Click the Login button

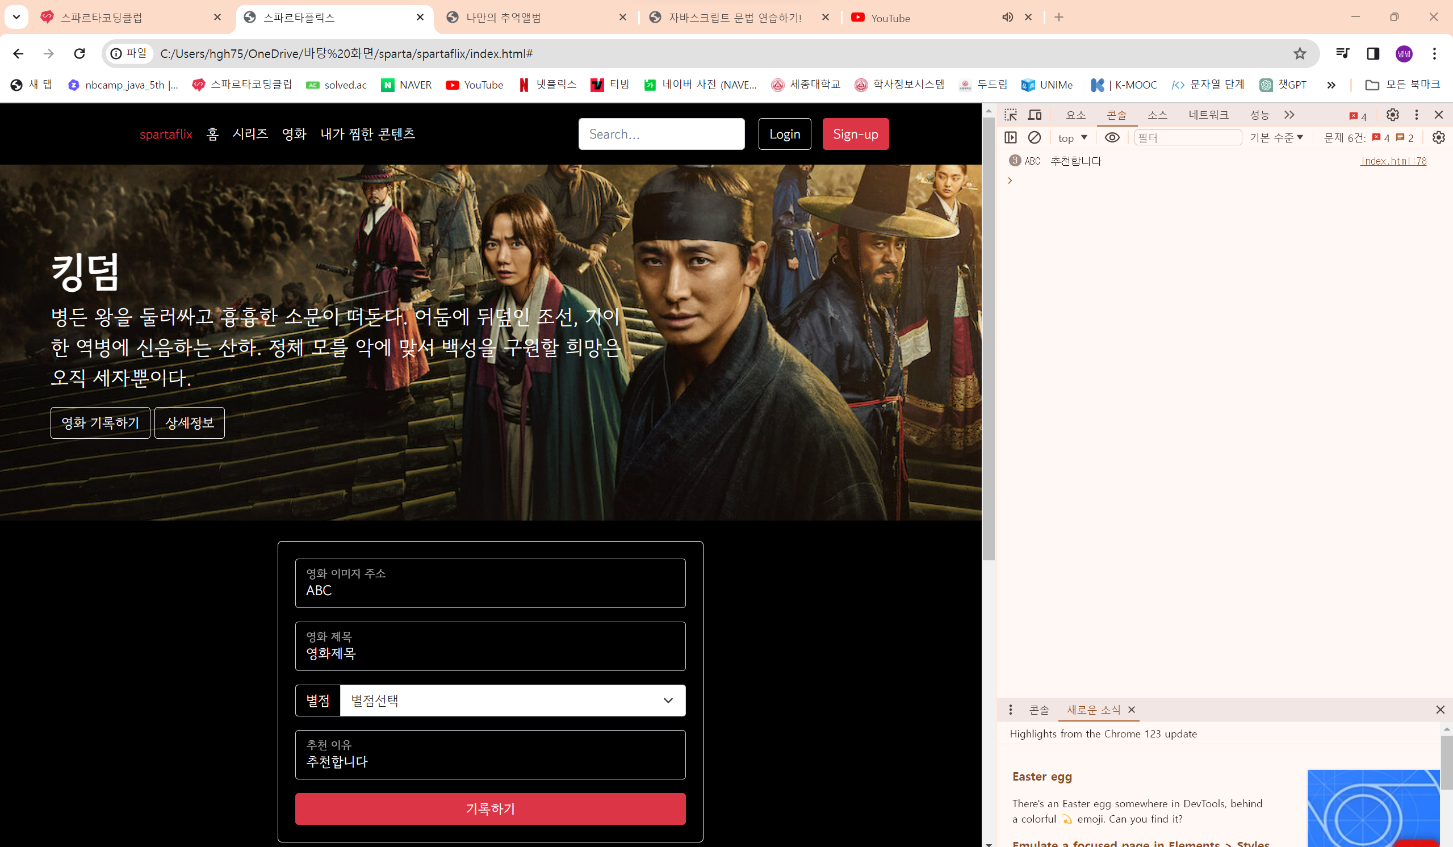pos(785,134)
